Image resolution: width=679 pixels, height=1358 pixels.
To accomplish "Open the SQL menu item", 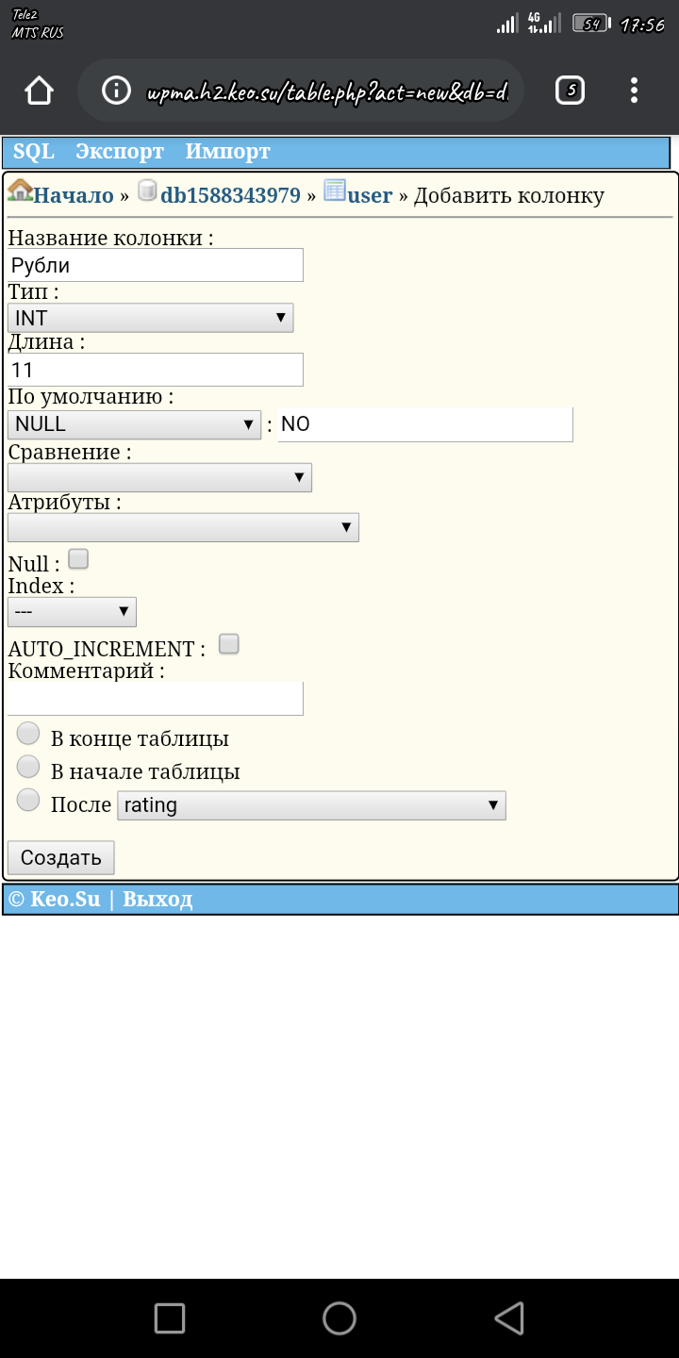I will tap(34, 152).
